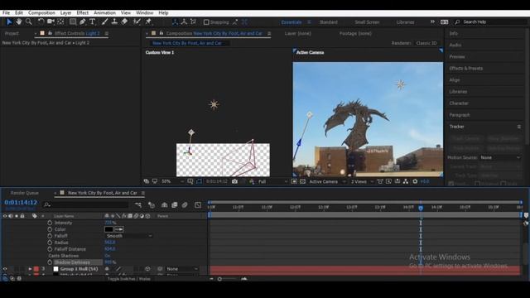Open the Animation menu
530x298 pixels.
point(104,13)
